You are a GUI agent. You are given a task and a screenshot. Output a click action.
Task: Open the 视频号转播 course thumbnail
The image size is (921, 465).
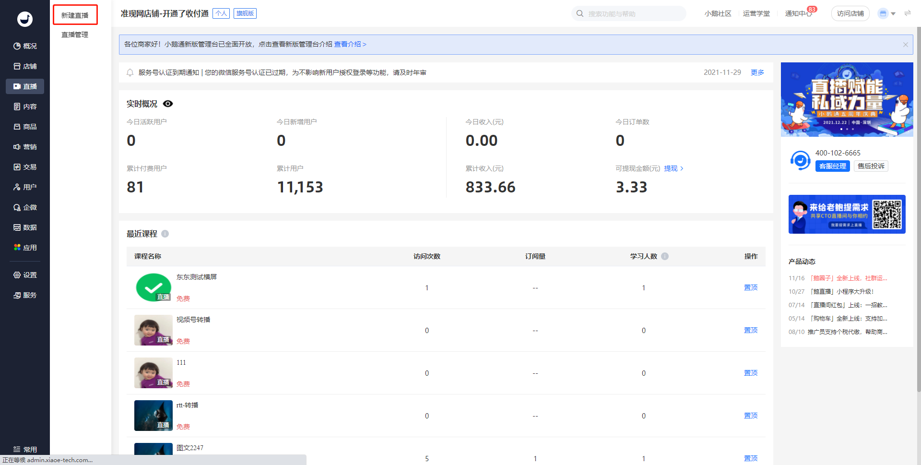[153, 330]
